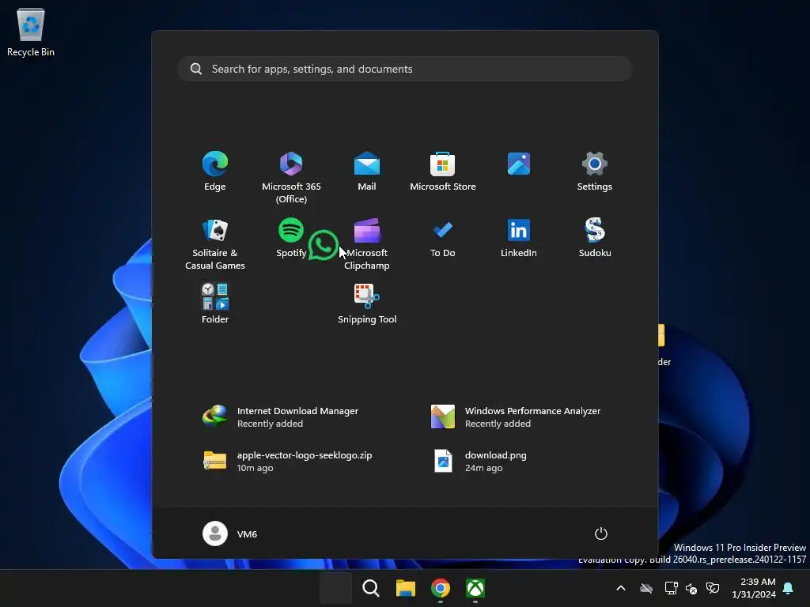The image size is (810, 607).
Task: Launch Solitaire & Casual Games
Action: click(215, 243)
